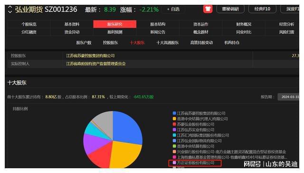
Task: Switch to 机构持仓 sub-tab
Action: (232, 43)
